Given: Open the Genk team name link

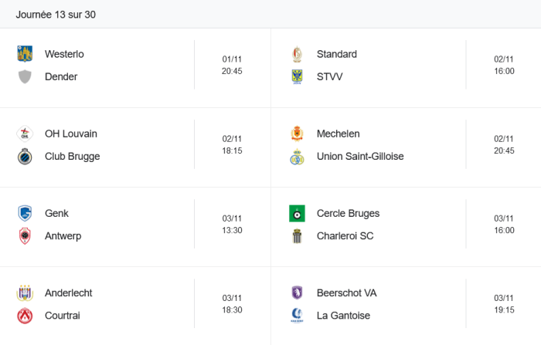Looking at the screenshot, I should coord(56,213).
